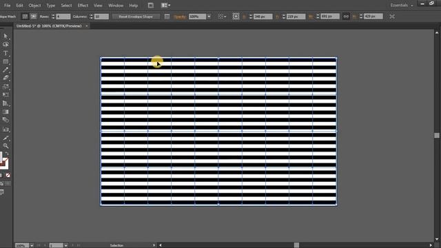Switch to Edit Contents mode
The height and width of the screenshot is (248, 441).
[34, 17]
